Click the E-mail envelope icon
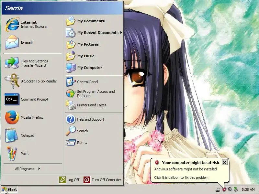The image size is (259, 194). [12, 42]
